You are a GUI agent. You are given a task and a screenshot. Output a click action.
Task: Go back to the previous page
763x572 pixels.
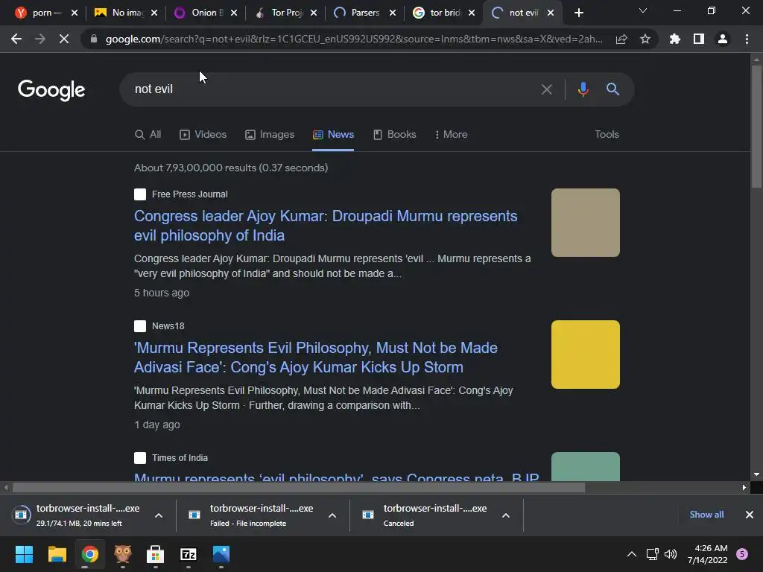coord(16,39)
